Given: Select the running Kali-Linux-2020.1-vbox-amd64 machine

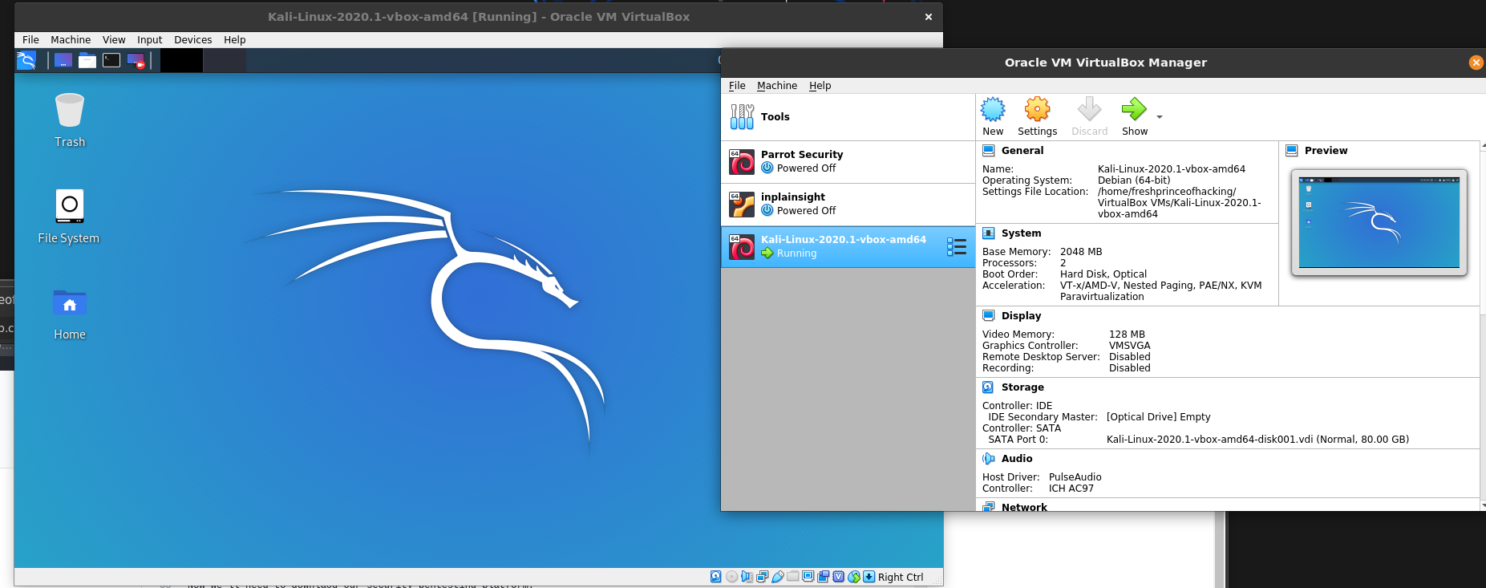Looking at the screenshot, I should coord(848,247).
